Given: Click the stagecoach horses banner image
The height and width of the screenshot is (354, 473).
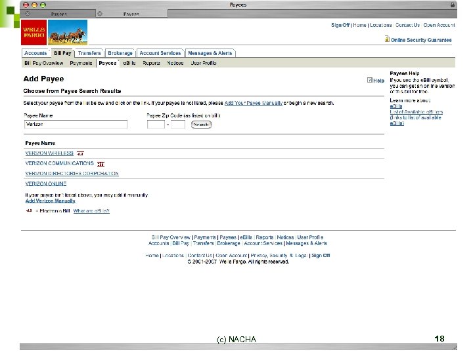Looking at the screenshot, I should (x=68, y=33).
